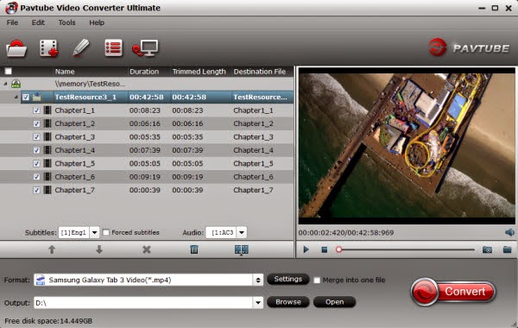Click the Open output folder button
The image size is (518, 328).
click(x=334, y=302)
